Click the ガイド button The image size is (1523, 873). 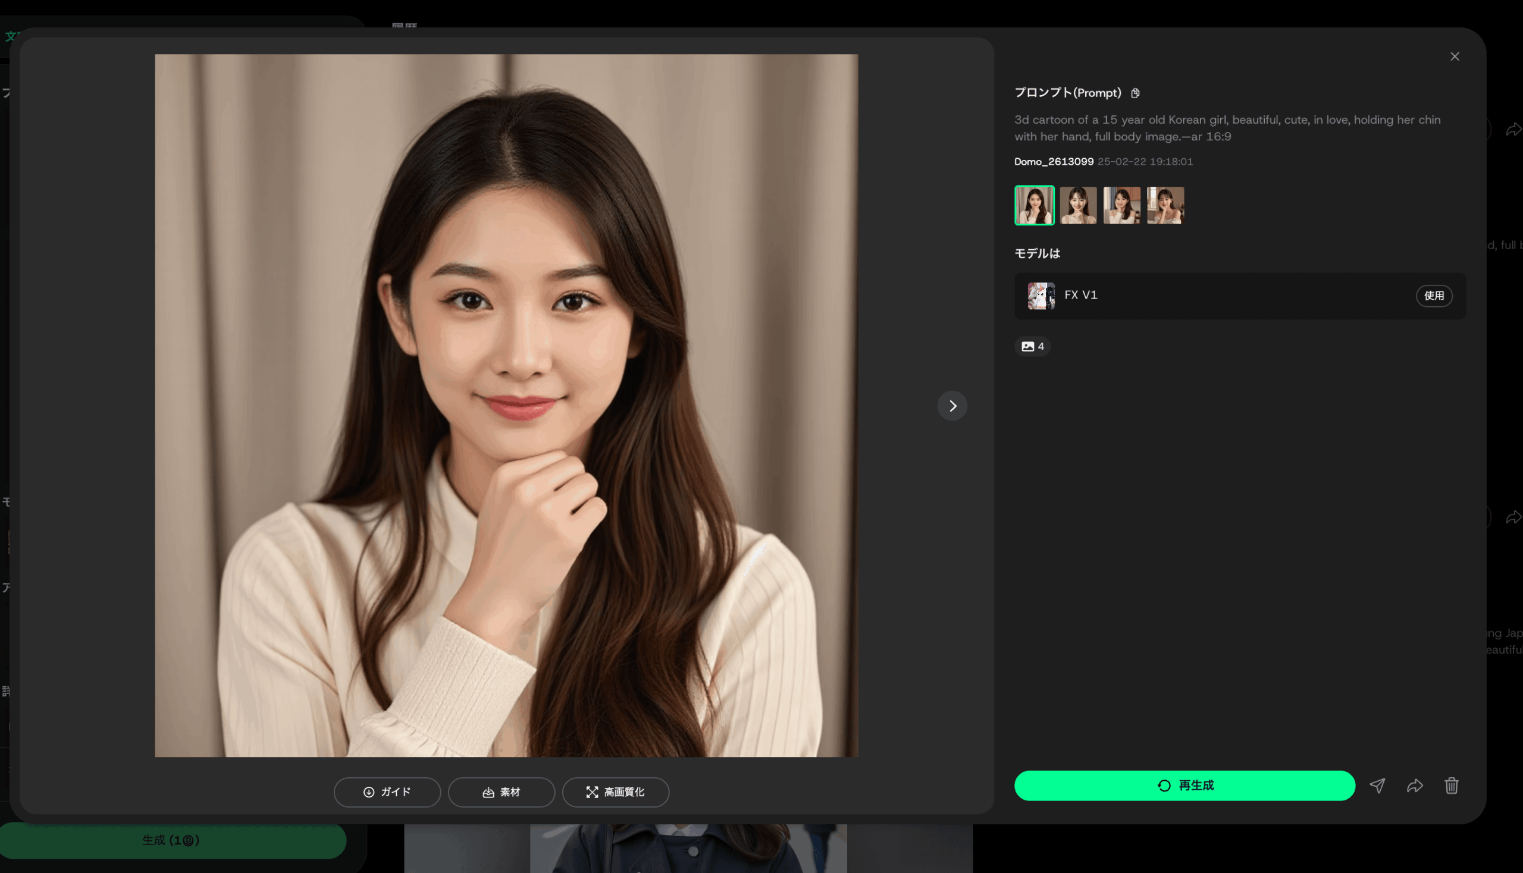point(387,792)
